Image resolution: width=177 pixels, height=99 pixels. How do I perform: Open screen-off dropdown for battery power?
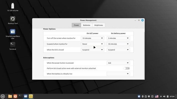[118, 38]
